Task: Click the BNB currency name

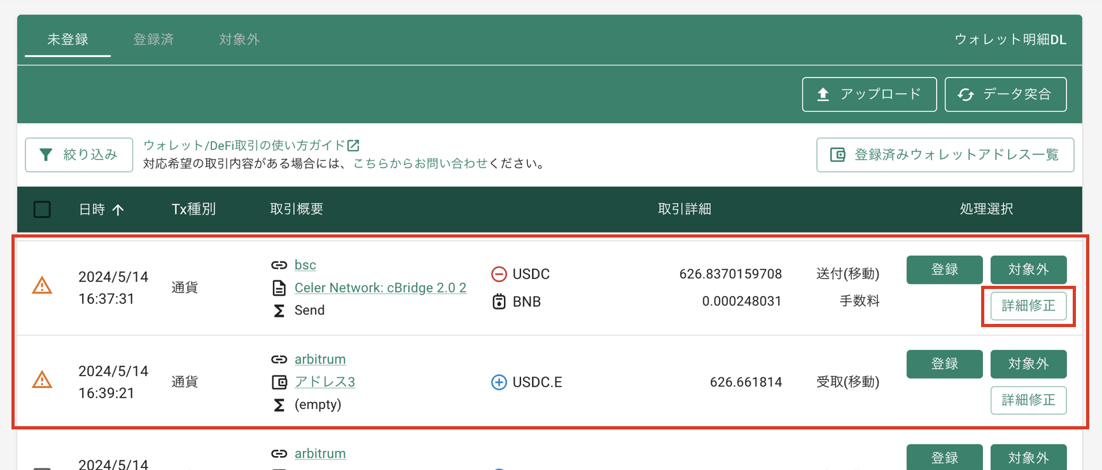Action: (527, 302)
